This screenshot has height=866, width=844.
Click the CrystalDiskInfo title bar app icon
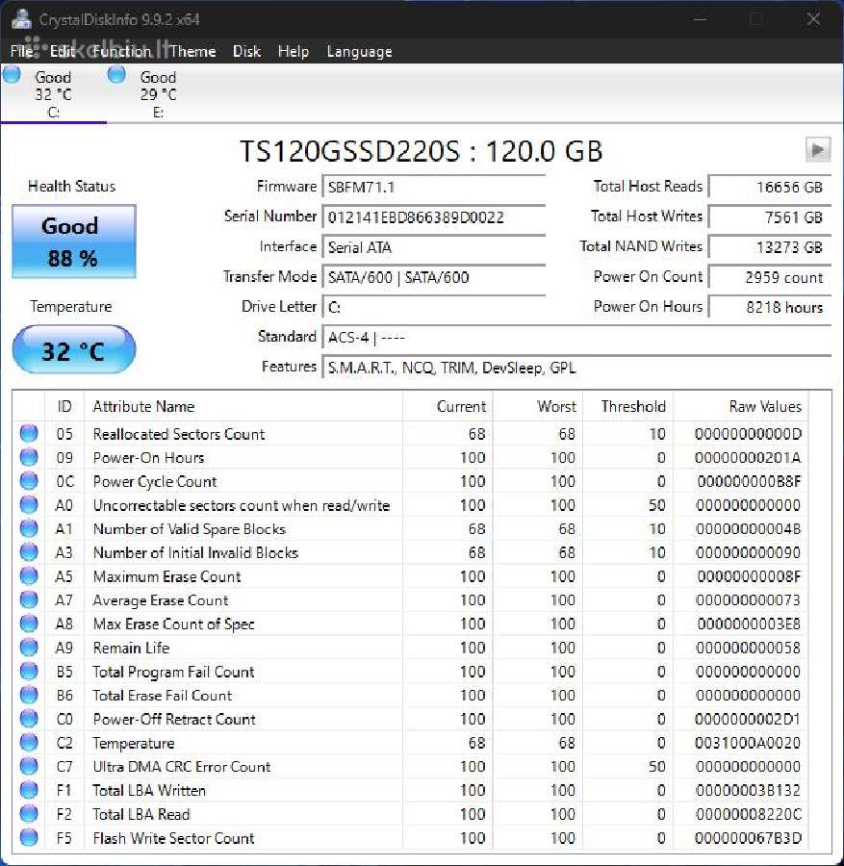coord(21,19)
